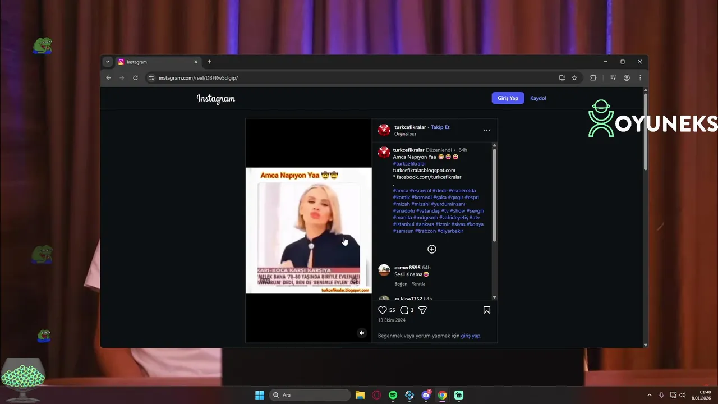The image size is (718, 404).
Task: Open Chrome media controls icon
Action: coord(613,78)
